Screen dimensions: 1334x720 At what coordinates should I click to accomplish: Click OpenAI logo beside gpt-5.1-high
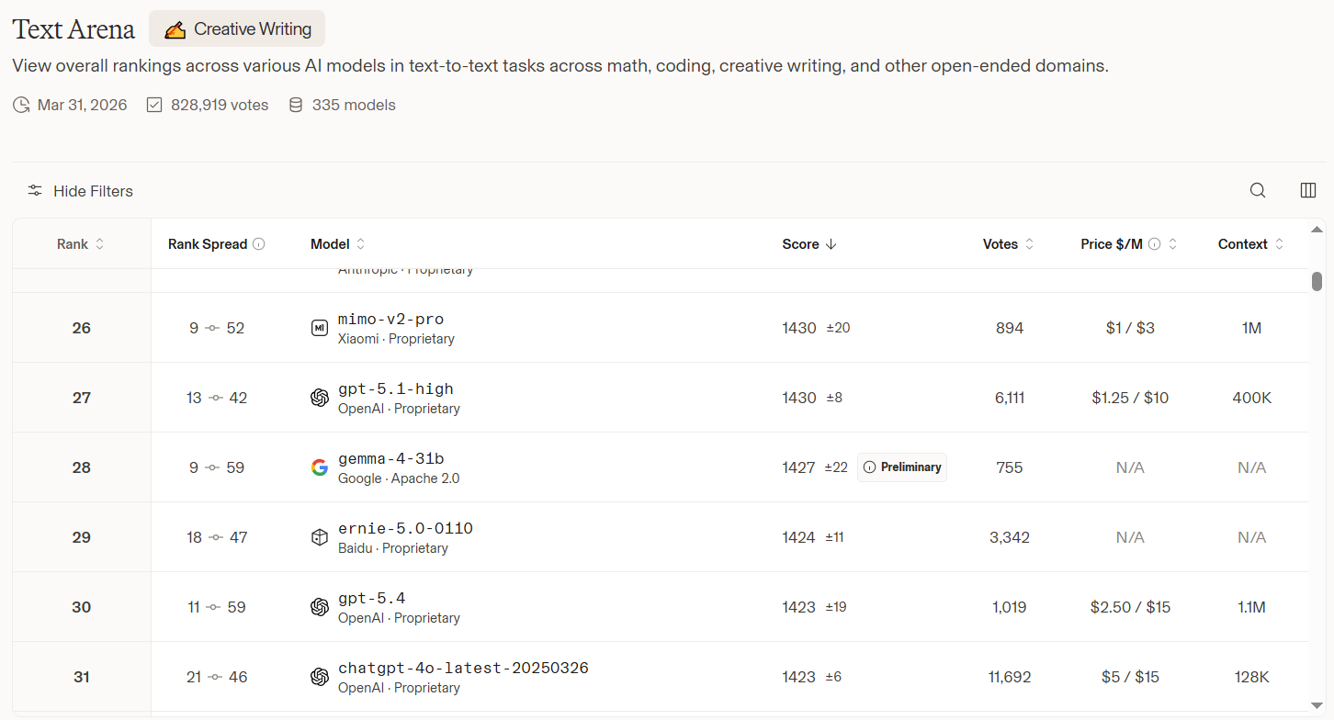(x=320, y=398)
